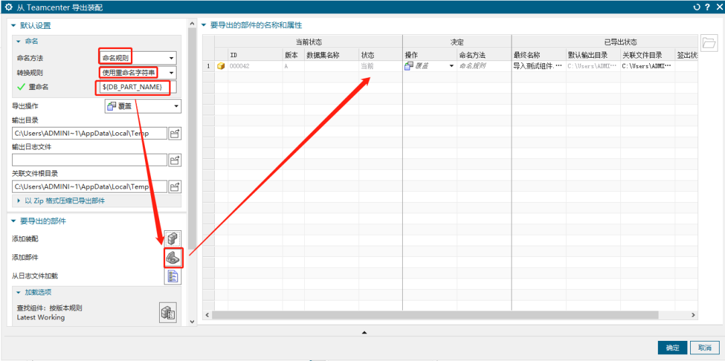
Task: Collapse the names and attributes table section
Action: 204,25
